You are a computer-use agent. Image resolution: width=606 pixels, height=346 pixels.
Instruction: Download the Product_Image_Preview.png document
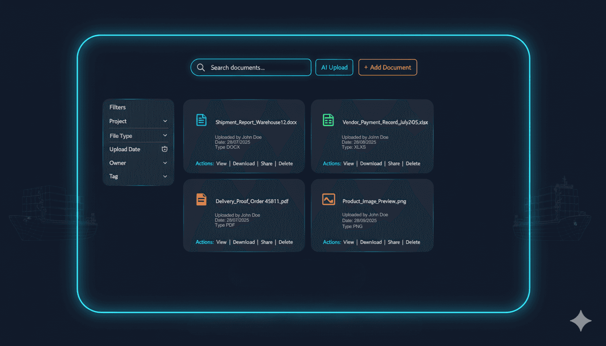tap(371, 242)
